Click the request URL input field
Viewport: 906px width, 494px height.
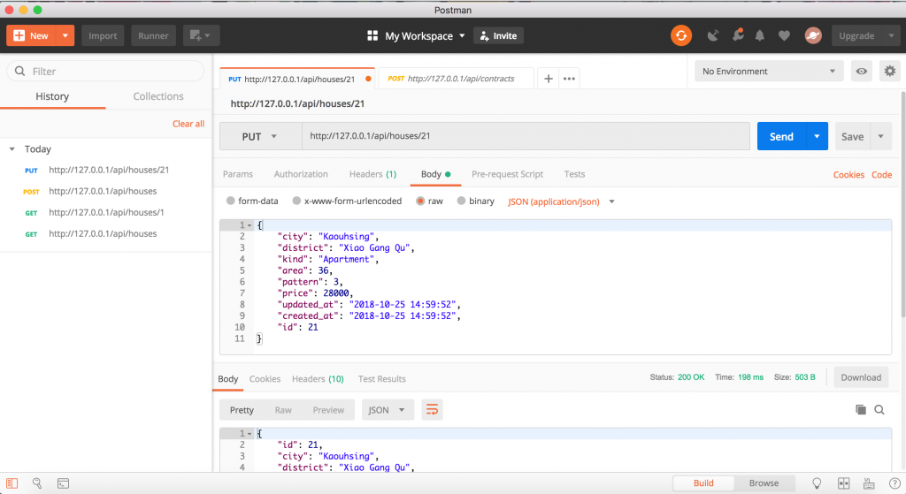coord(526,136)
